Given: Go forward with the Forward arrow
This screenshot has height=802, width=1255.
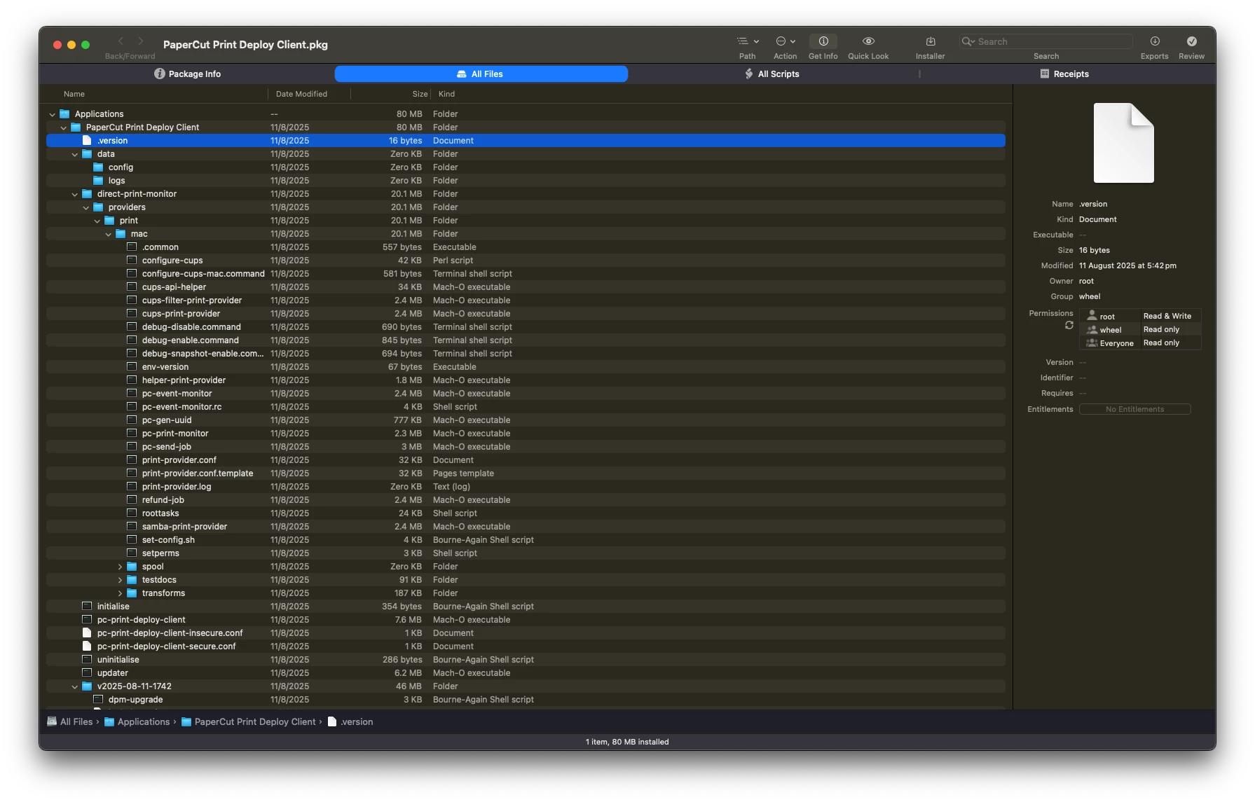Looking at the screenshot, I should [x=140, y=41].
